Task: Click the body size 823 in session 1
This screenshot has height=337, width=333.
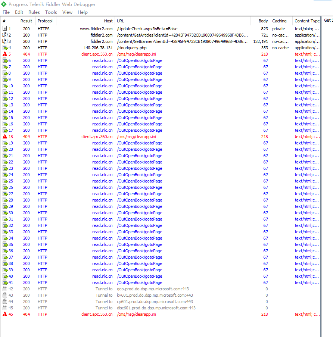Action: pyautogui.click(x=264, y=29)
